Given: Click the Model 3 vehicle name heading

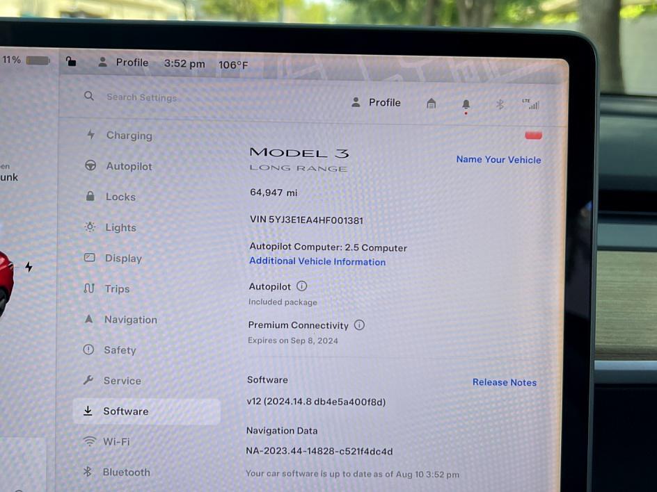Looking at the screenshot, I should coord(299,153).
